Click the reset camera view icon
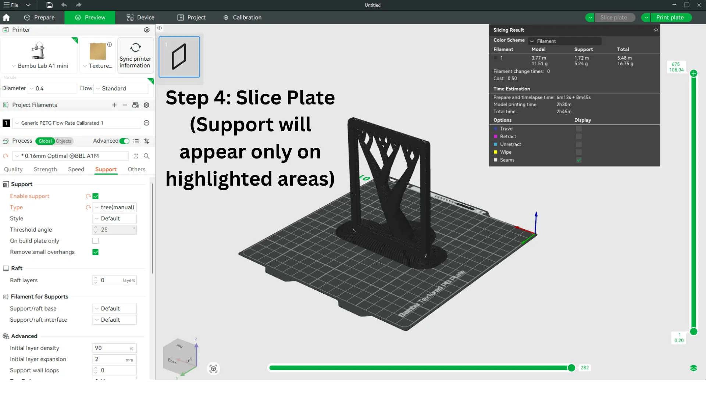 (x=213, y=369)
